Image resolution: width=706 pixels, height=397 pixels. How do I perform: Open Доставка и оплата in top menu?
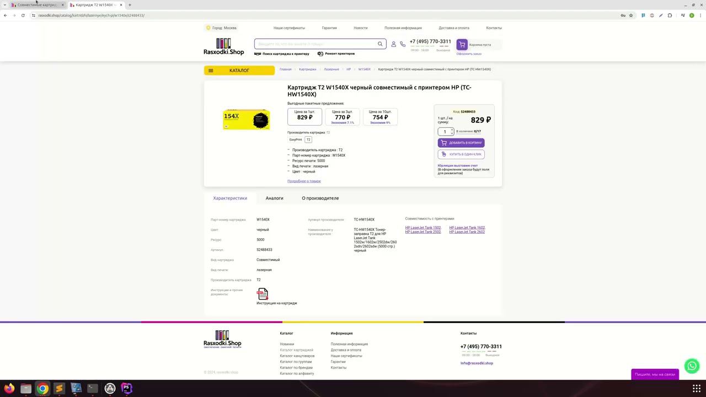(454, 28)
